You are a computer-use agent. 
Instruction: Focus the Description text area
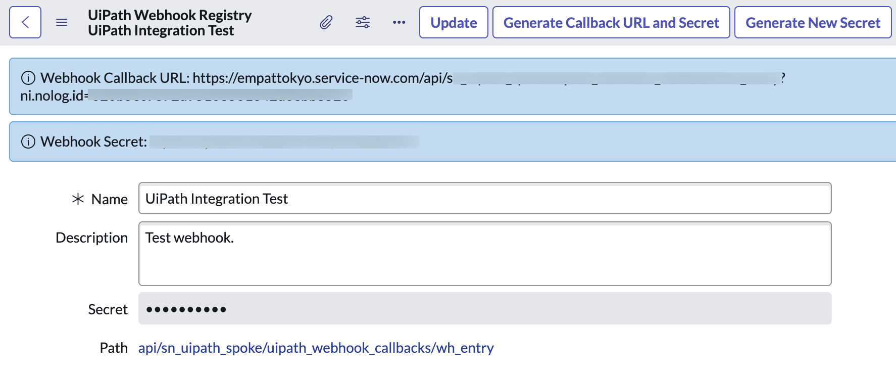tap(485, 254)
